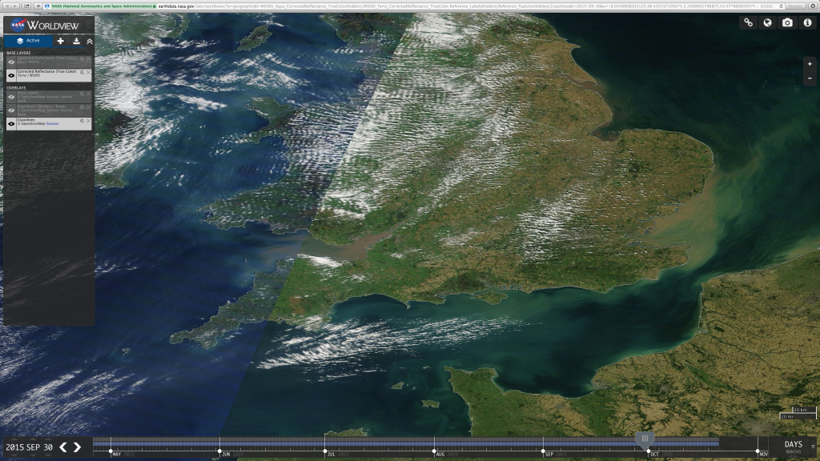Go forward in browser history
Image resolution: width=820 pixels, height=461 pixels.
tap(14, 6)
